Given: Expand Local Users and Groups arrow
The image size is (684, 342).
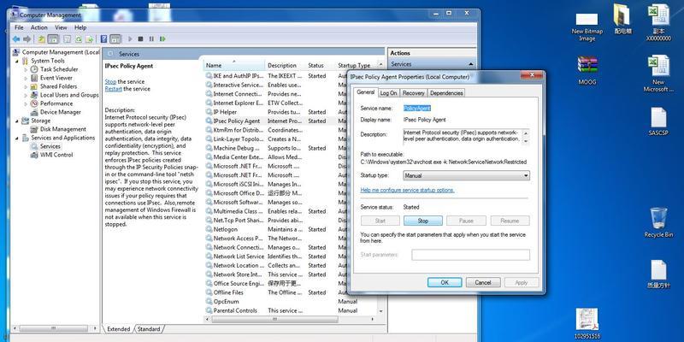Looking at the screenshot, I should (x=26, y=95).
